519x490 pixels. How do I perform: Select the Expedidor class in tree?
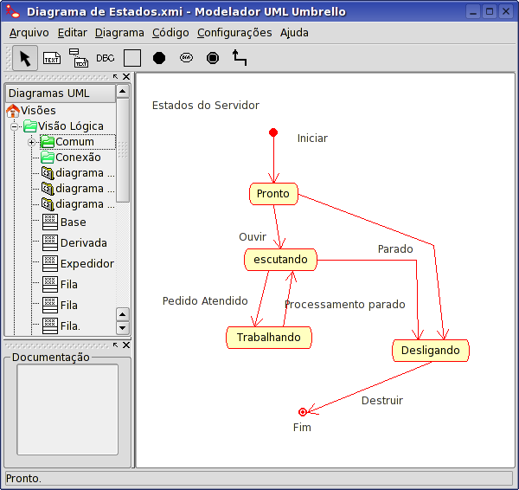tap(86, 263)
